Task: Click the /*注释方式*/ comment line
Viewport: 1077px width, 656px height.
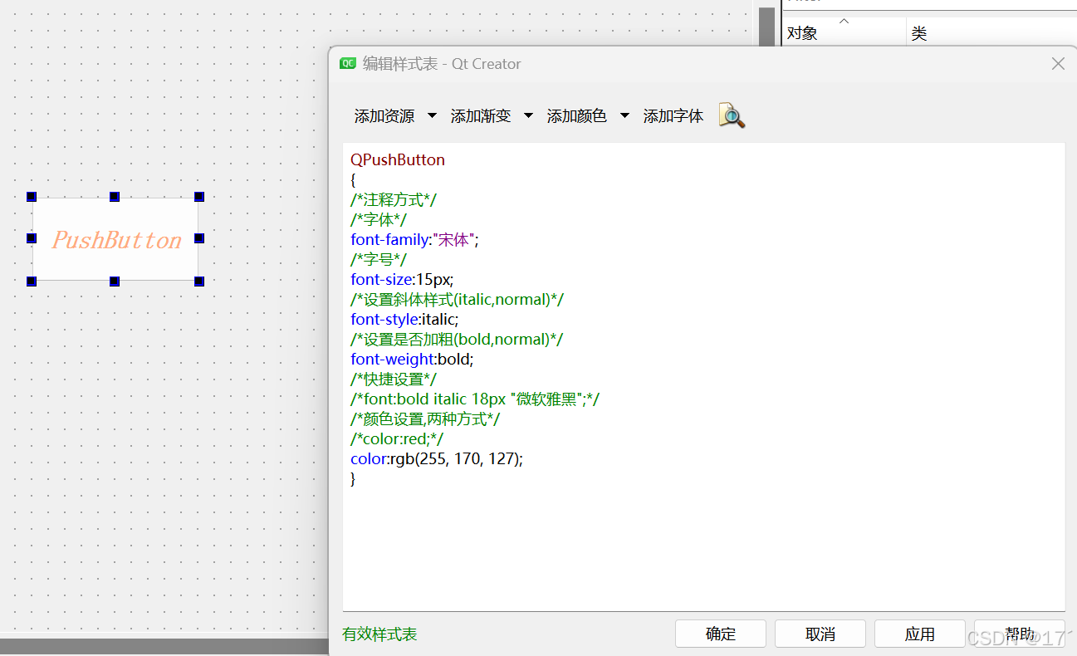Action: [394, 199]
